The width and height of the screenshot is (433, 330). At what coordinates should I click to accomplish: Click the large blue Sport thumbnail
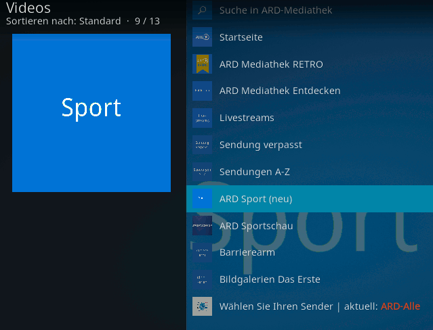tap(91, 113)
